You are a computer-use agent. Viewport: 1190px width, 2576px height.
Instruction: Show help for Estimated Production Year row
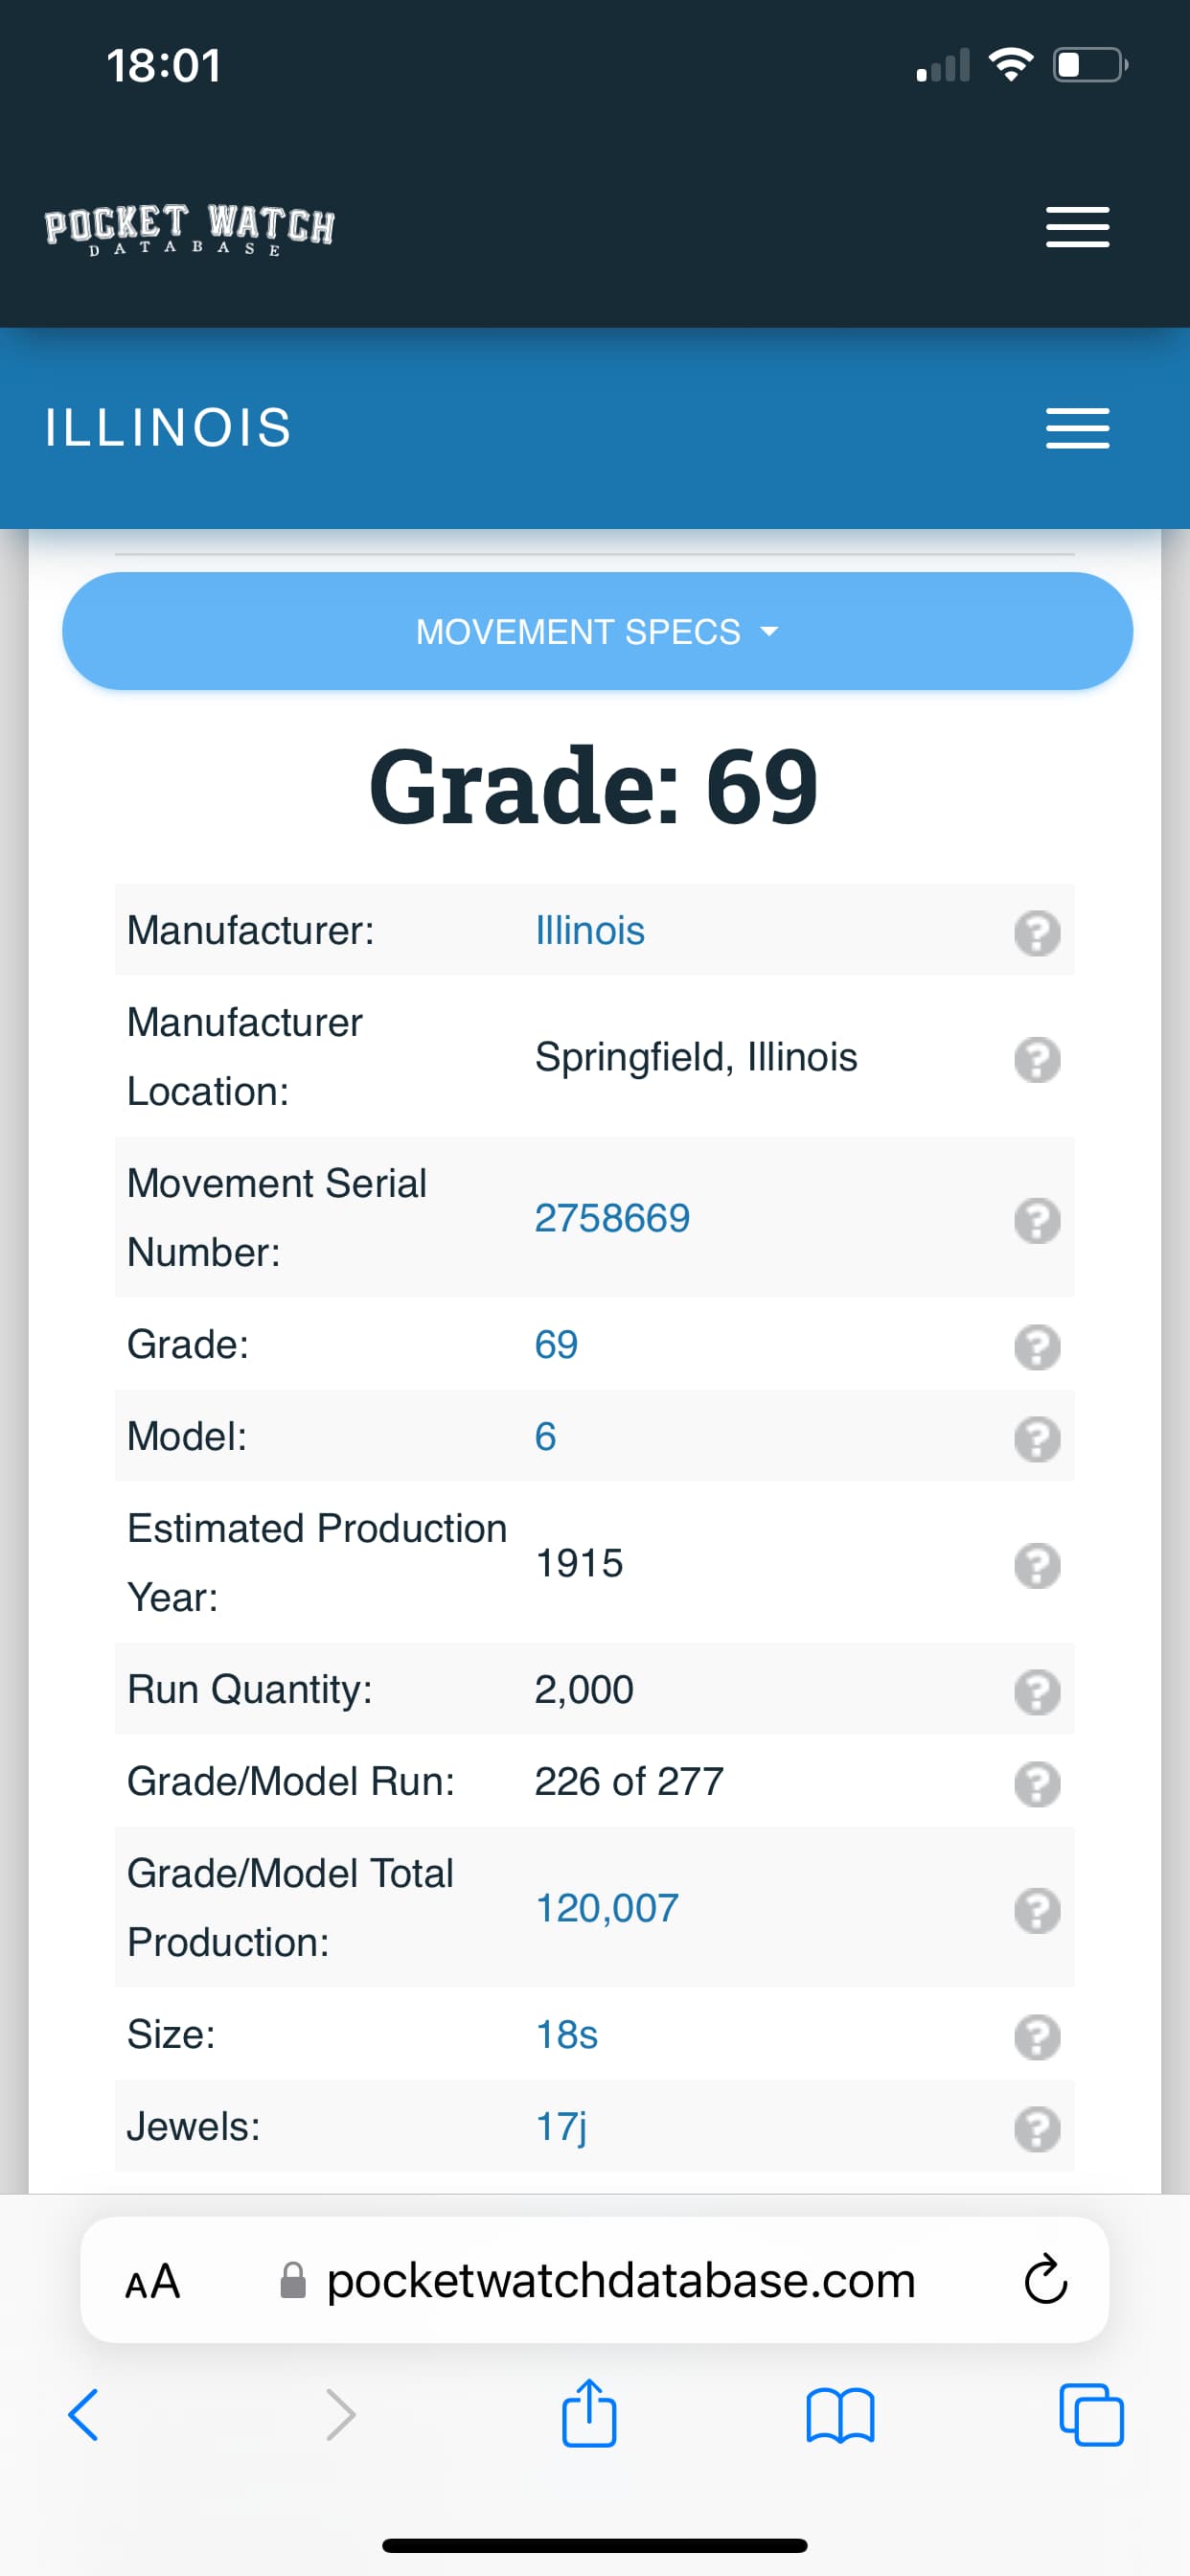pyautogui.click(x=1037, y=1565)
